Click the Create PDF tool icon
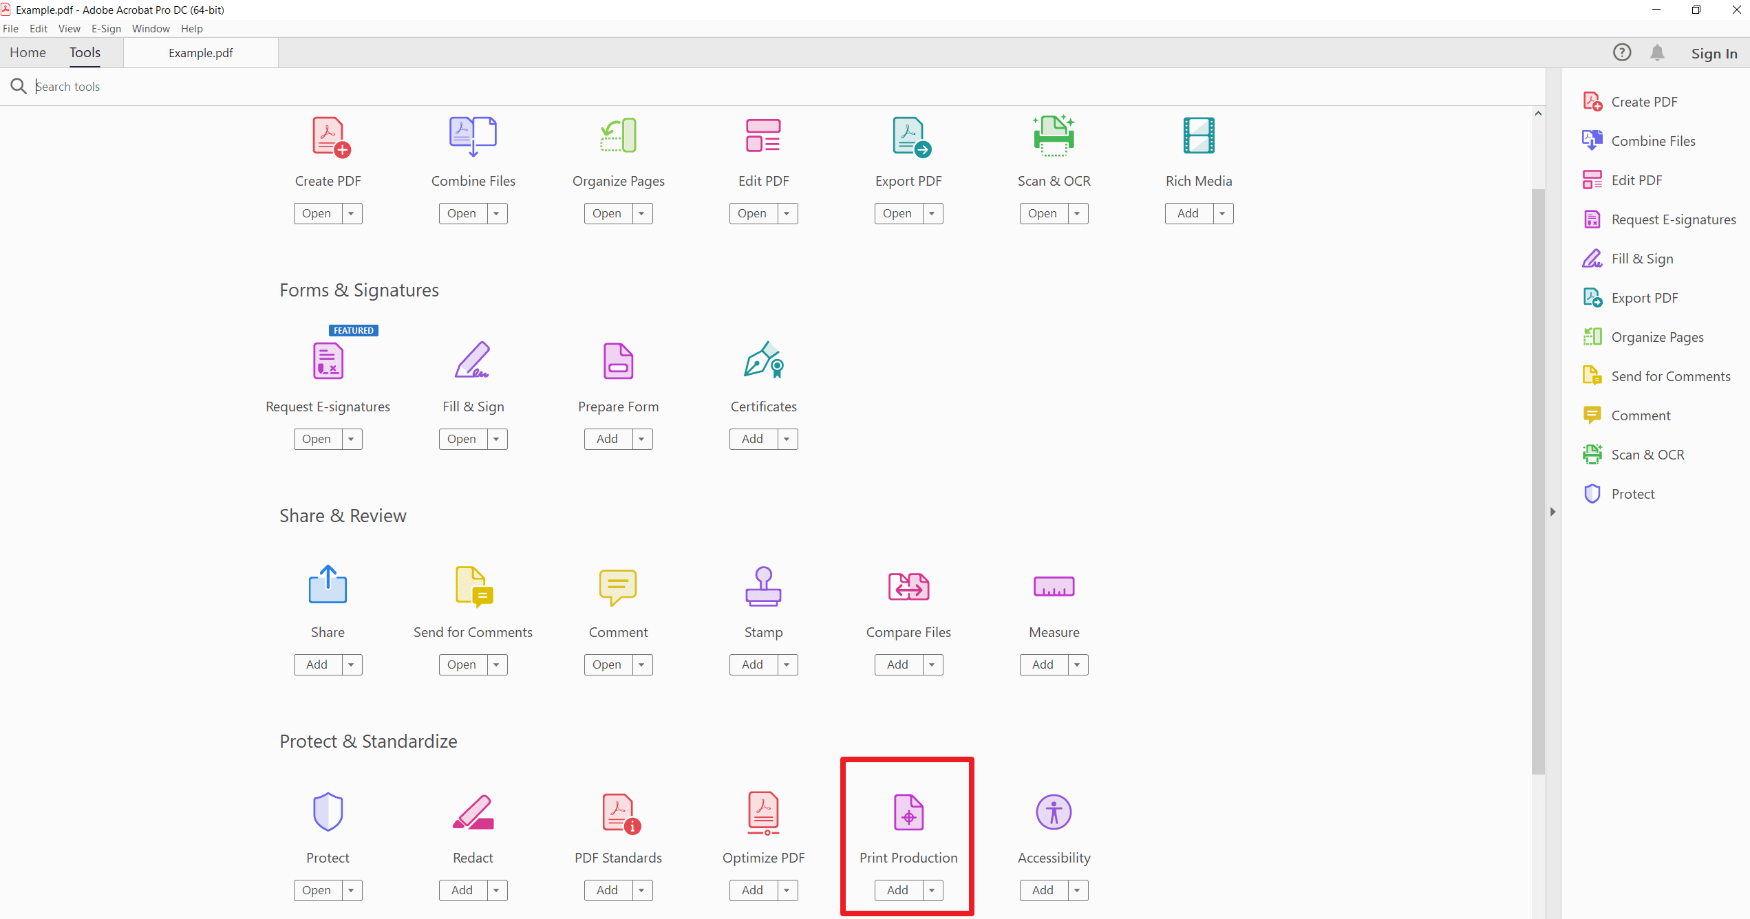Screen dimensions: 1750x919 click(332, 137)
